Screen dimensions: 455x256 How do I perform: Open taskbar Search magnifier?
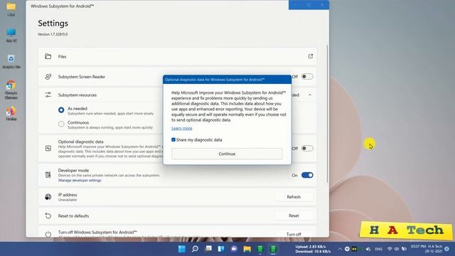(x=195, y=249)
